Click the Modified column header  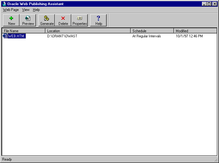click(x=196, y=31)
